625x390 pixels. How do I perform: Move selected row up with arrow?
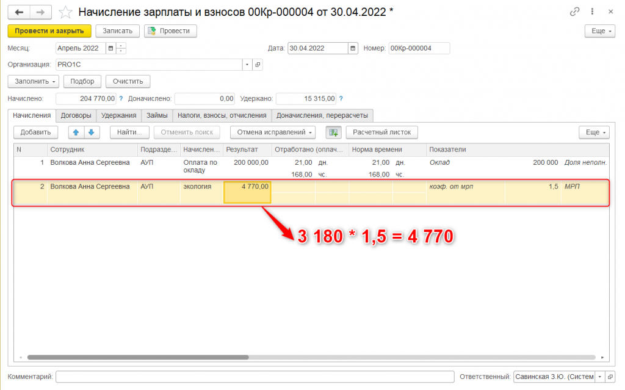pyautogui.click(x=76, y=132)
